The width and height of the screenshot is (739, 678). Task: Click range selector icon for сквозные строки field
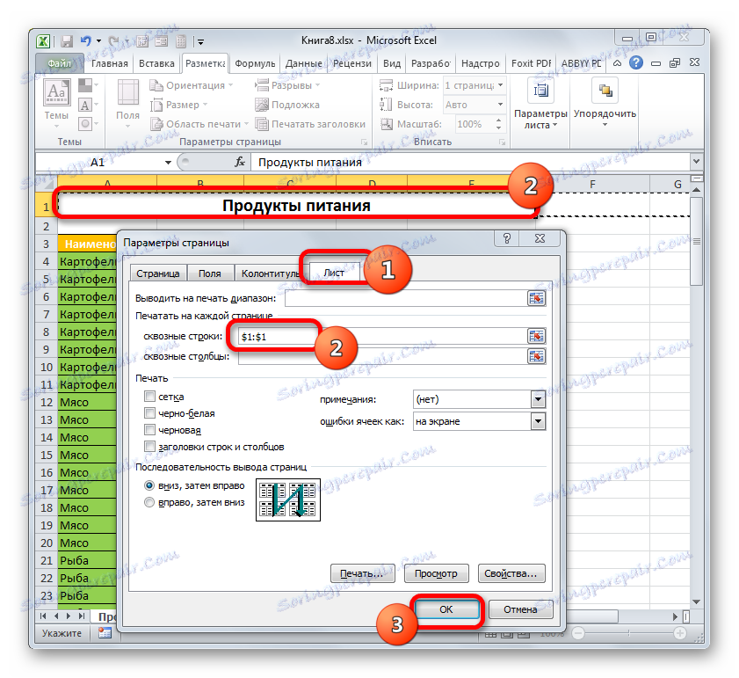pyautogui.click(x=536, y=336)
